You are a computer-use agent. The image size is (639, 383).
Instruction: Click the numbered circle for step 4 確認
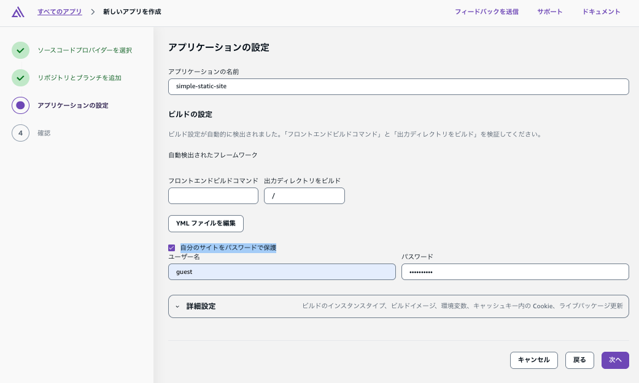(x=20, y=133)
